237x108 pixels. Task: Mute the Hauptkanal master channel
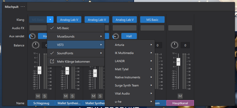pyautogui.click(x=180, y=96)
